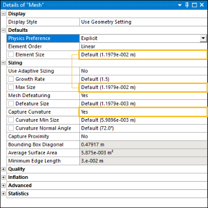The image size is (208, 208).
Task: Pin the Details of Mesh panel
Action: [187, 5]
